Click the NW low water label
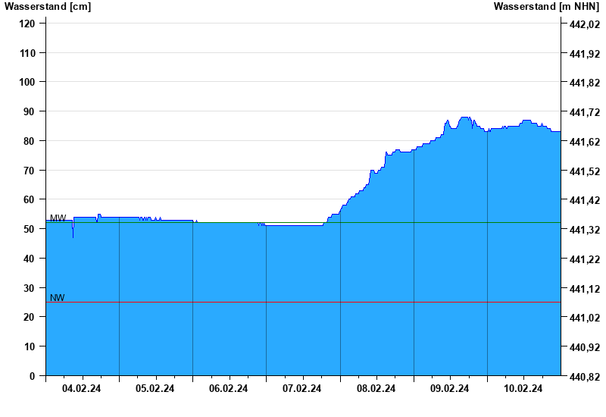The height and width of the screenshot is (417, 606). click(x=58, y=297)
